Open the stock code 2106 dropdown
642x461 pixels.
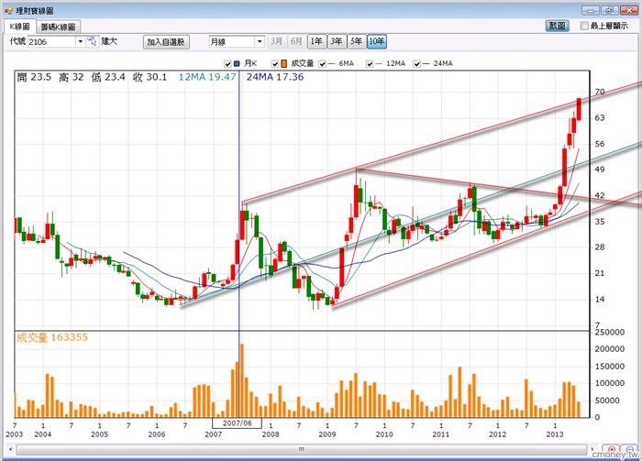[81, 41]
